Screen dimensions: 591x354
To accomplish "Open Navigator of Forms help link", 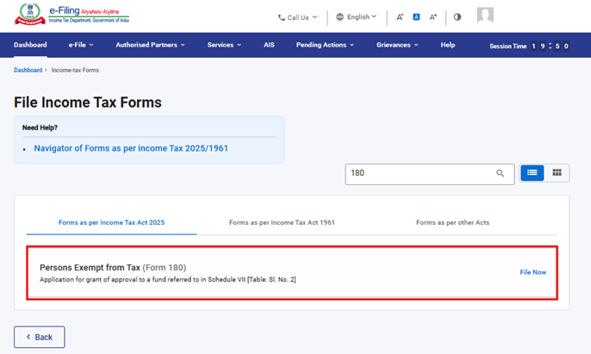I will [x=131, y=148].
